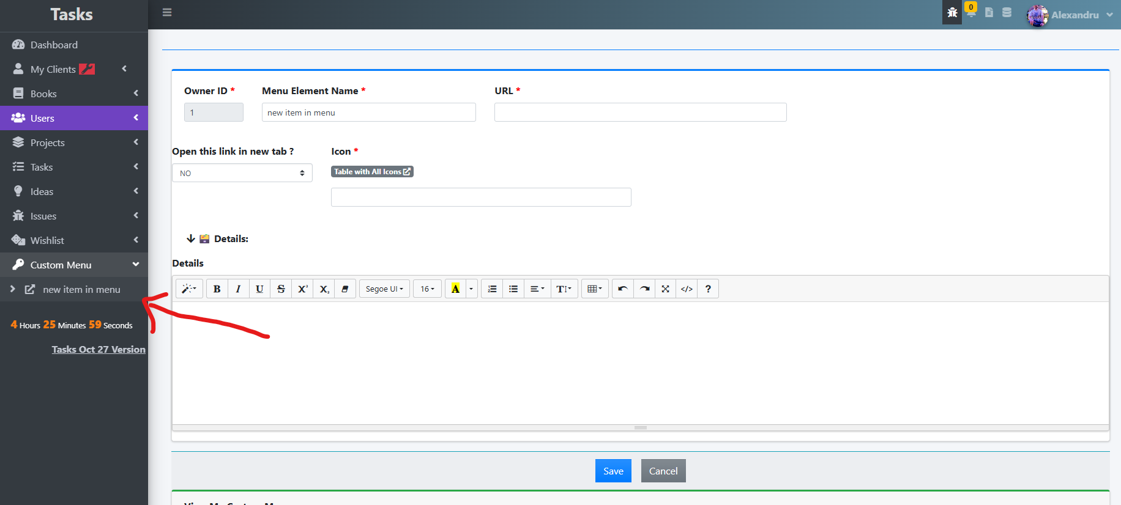Click into the URL input field
1121x505 pixels.
click(640, 112)
